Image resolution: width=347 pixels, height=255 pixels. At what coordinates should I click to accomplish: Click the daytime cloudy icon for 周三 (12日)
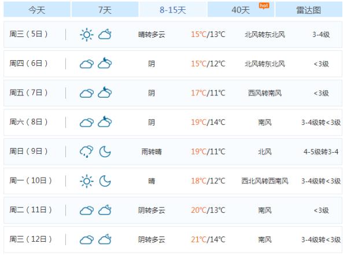click(87, 240)
